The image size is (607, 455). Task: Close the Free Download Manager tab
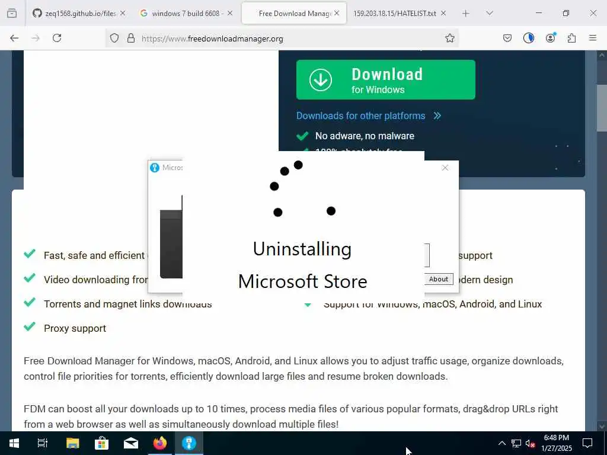(337, 13)
